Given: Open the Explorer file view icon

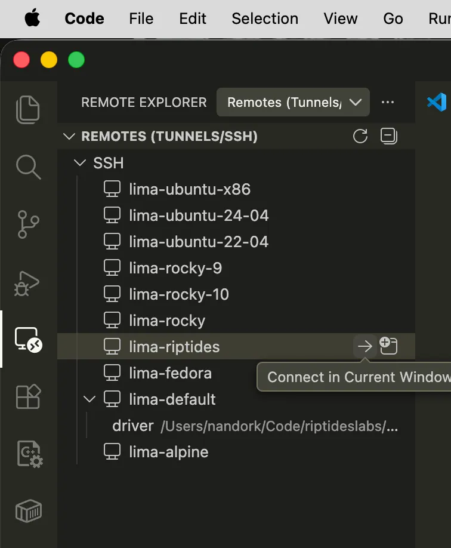Looking at the screenshot, I should click(28, 109).
